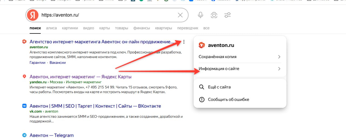Screen dimensions: 346x139
Task: Open Авентон Яндекс Карты result
Action: [80, 77]
